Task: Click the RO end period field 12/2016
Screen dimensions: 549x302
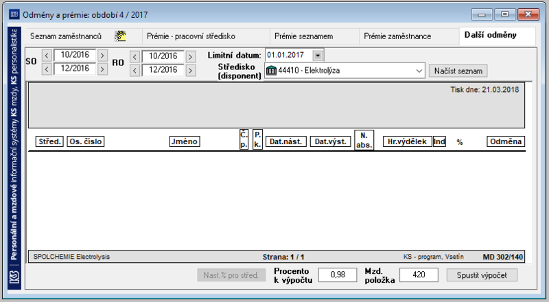Action: pyautogui.click(x=163, y=70)
